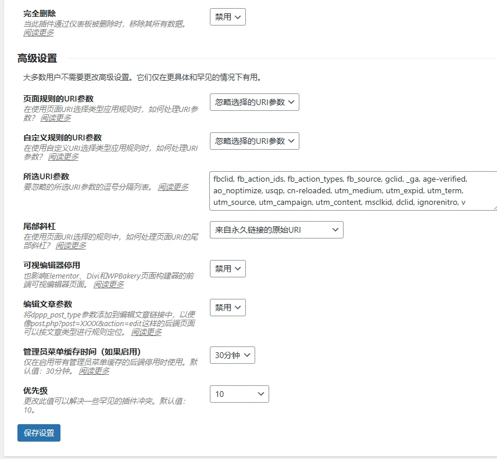
Task: Open the 管理员菜单缓存时间 dropdown
Action: [232, 355]
